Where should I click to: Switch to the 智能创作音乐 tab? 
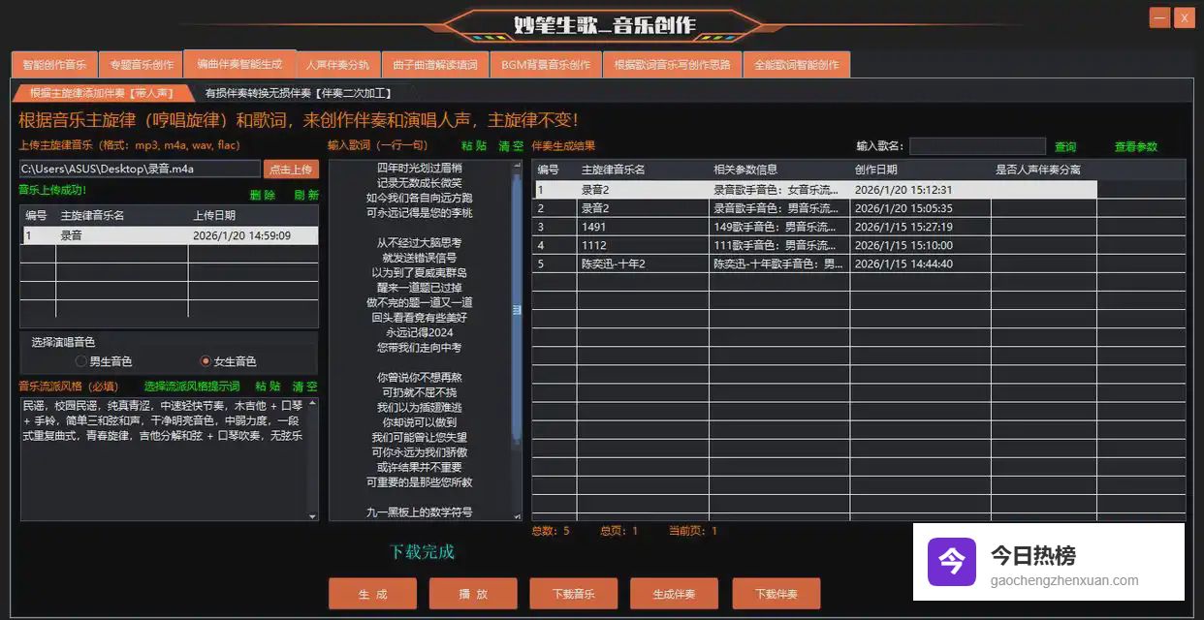point(54,65)
